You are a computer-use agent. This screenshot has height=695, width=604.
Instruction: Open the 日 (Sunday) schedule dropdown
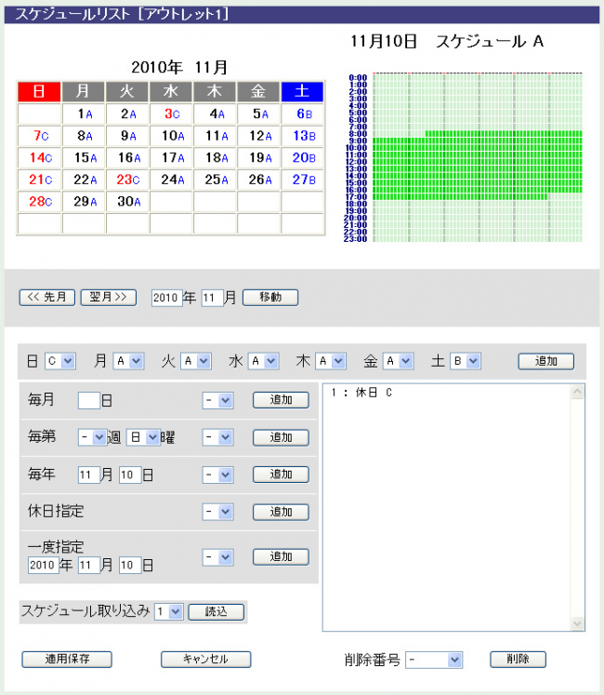pos(60,361)
